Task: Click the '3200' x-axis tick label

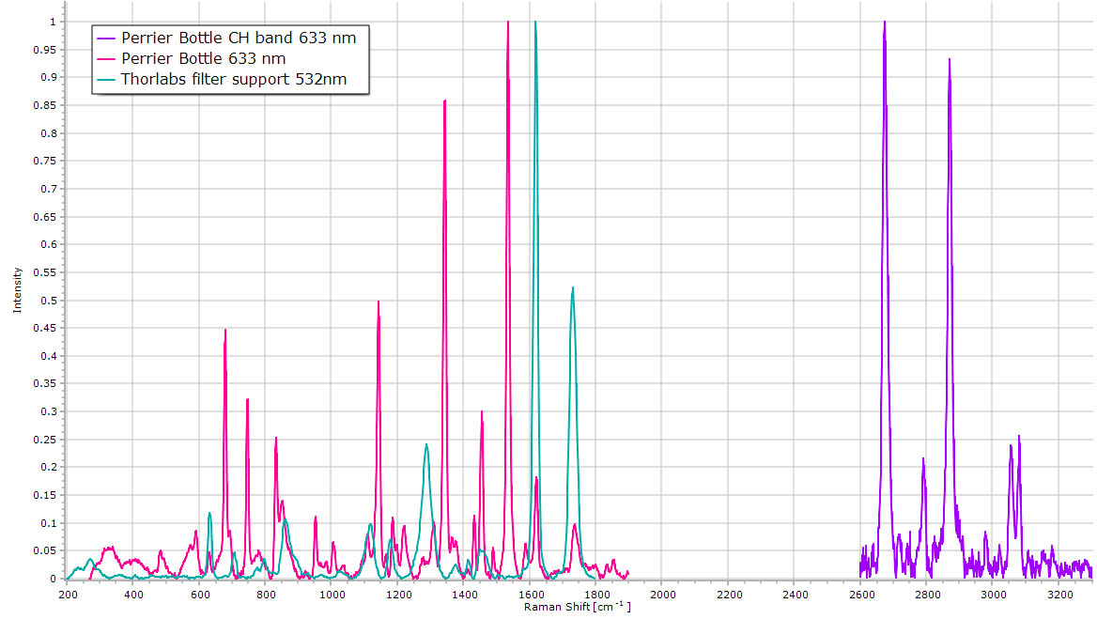Action: [x=1058, y=595]
